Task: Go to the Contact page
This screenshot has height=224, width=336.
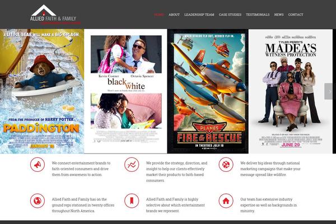Action: click(296, 15)
